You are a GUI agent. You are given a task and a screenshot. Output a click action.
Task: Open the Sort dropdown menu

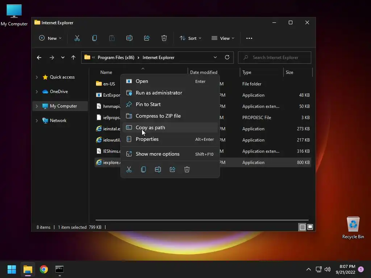pos(191,38)
